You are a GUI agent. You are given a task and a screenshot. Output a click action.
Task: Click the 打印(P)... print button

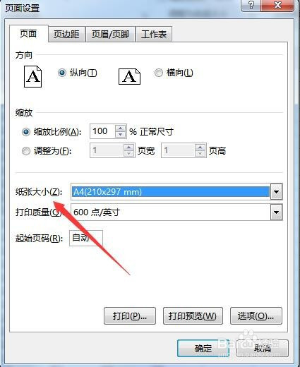coord(130,316)
